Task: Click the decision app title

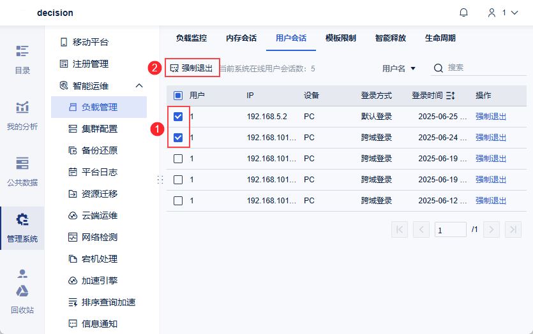Action: click(x=55, y=13)
